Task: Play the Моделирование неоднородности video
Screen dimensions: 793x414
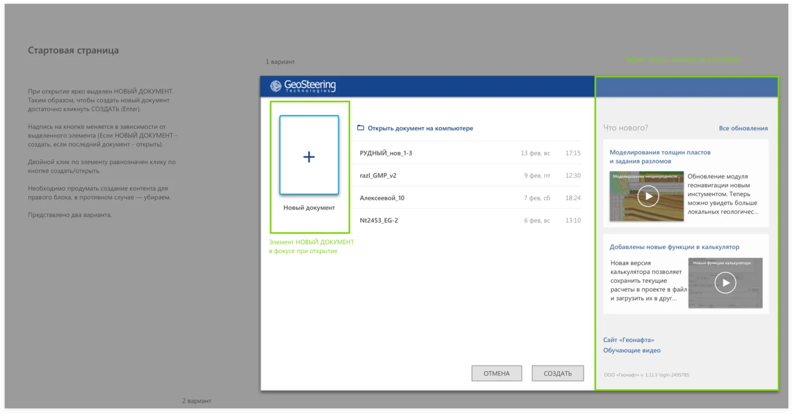Action: coord(648,196)
